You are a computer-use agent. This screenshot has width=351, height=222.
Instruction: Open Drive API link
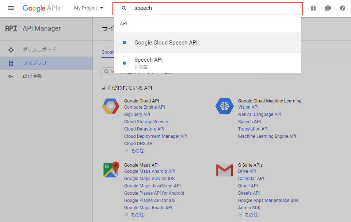(247, 171)
